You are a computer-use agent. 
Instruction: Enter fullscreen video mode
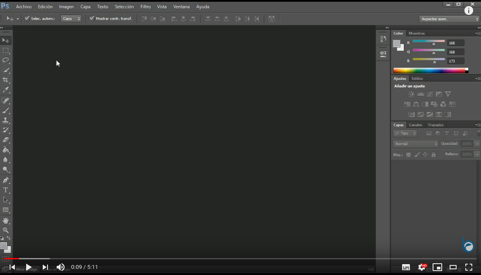469,267
